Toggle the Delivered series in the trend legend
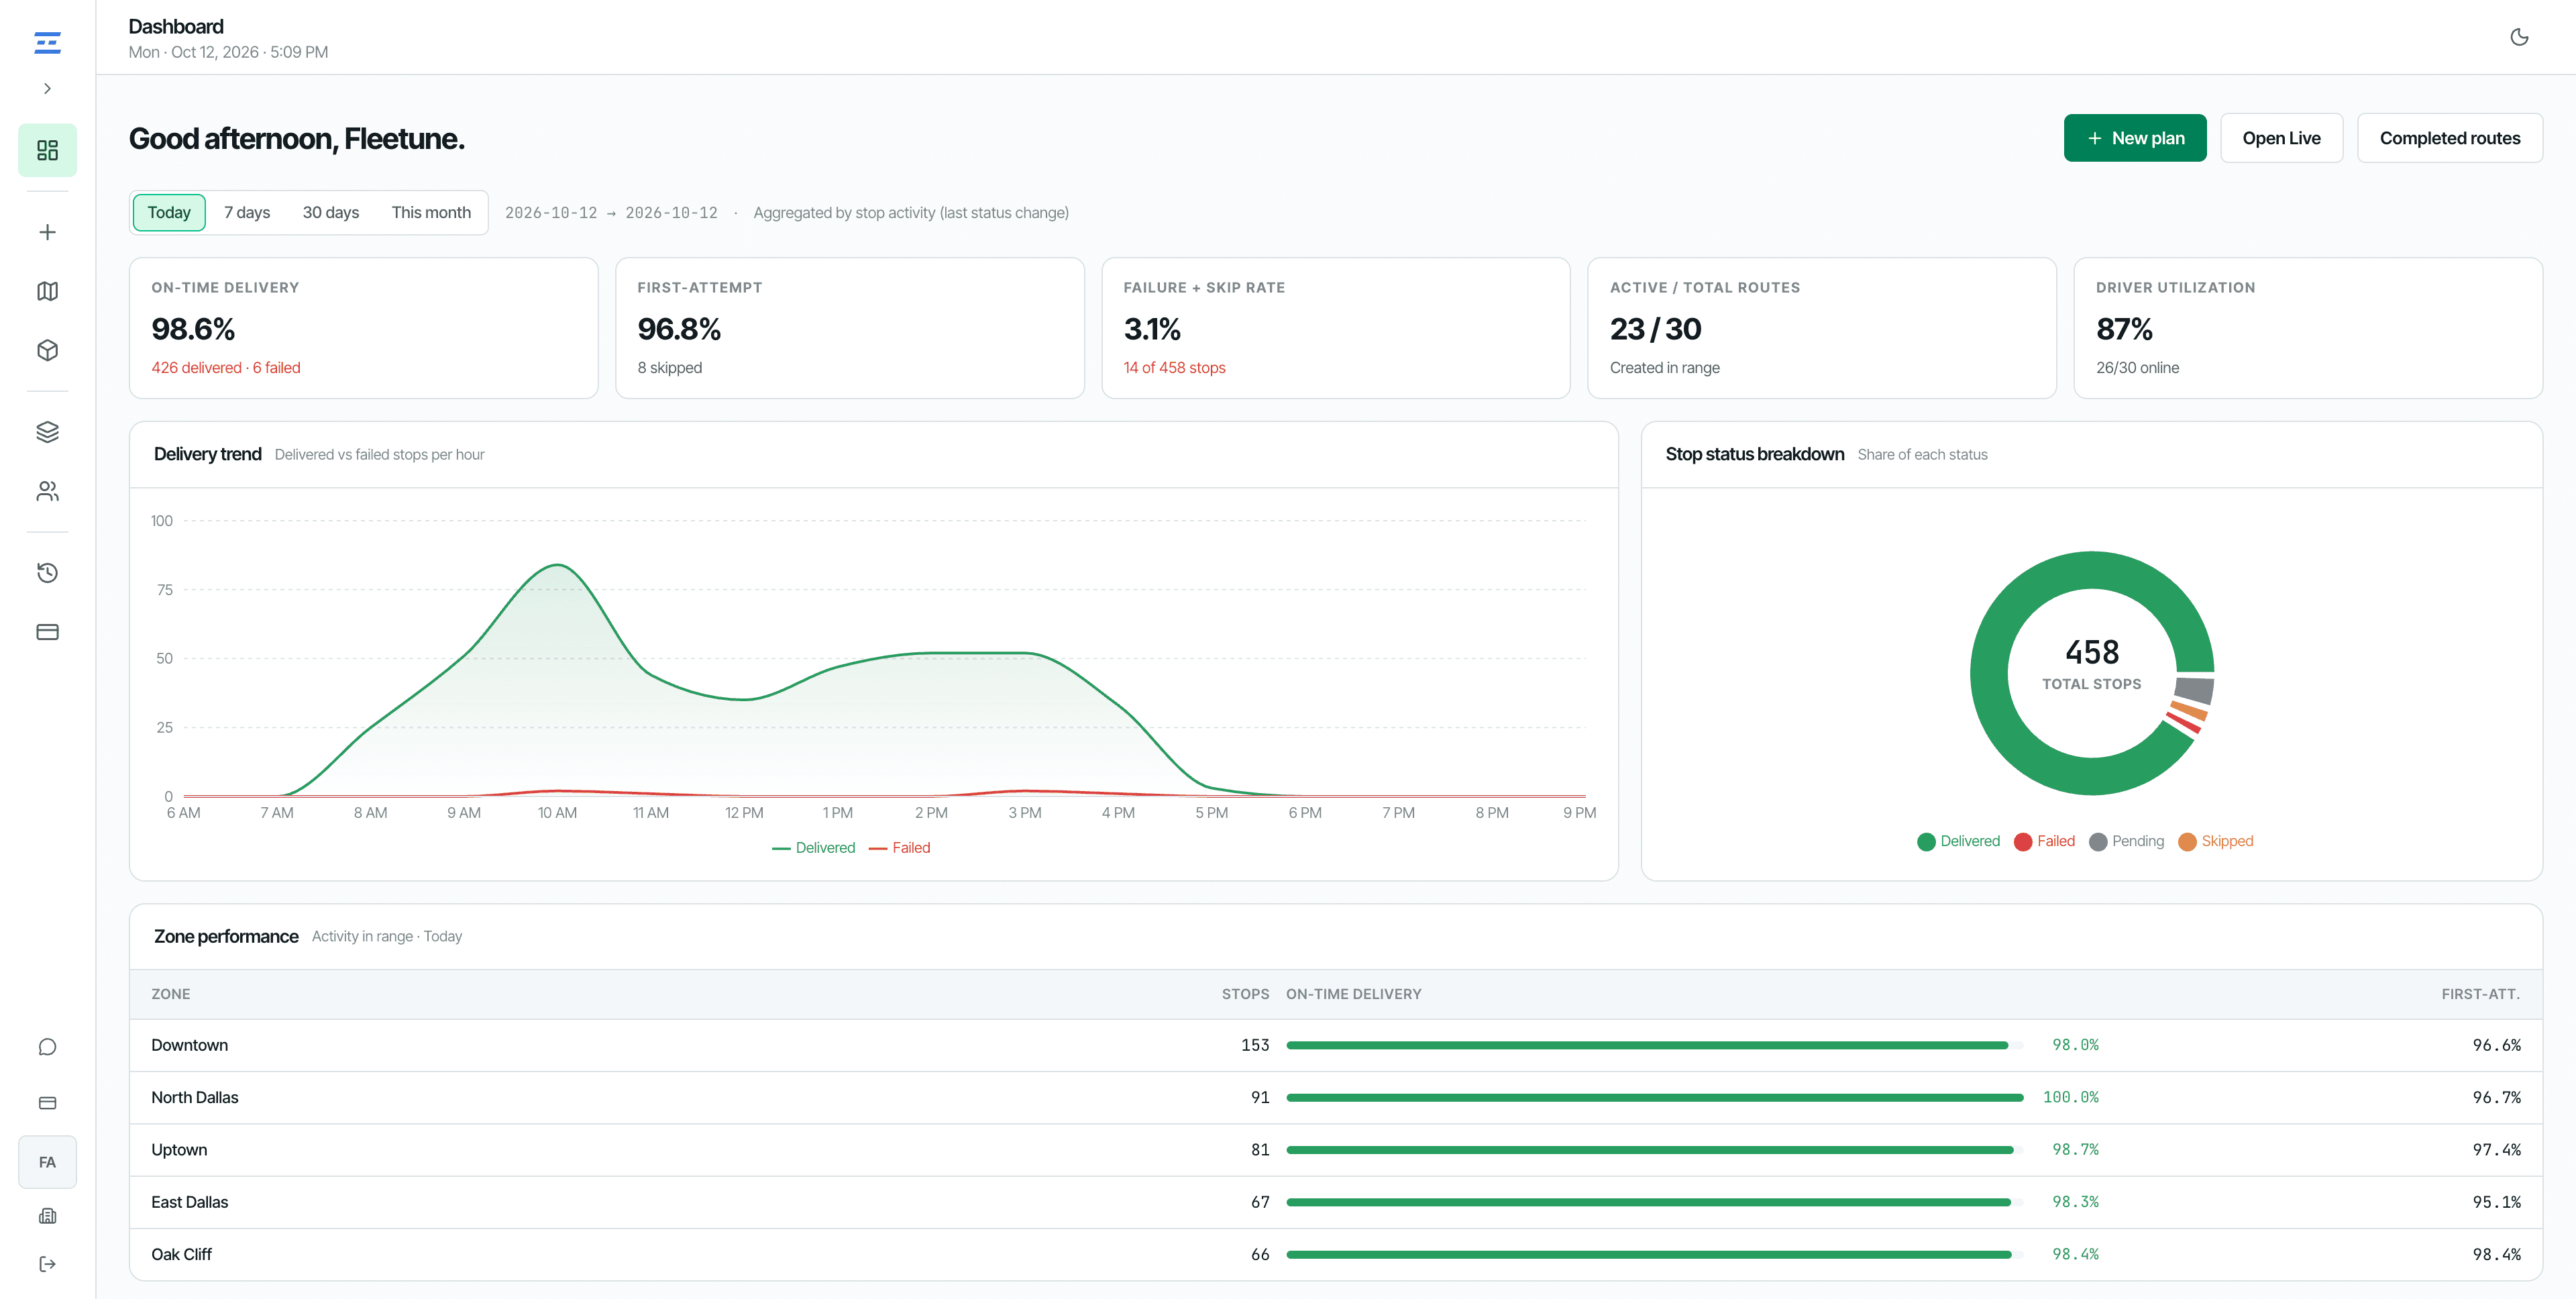Viewport: 2576px width, 1299px height. click(x=814, y=848)
